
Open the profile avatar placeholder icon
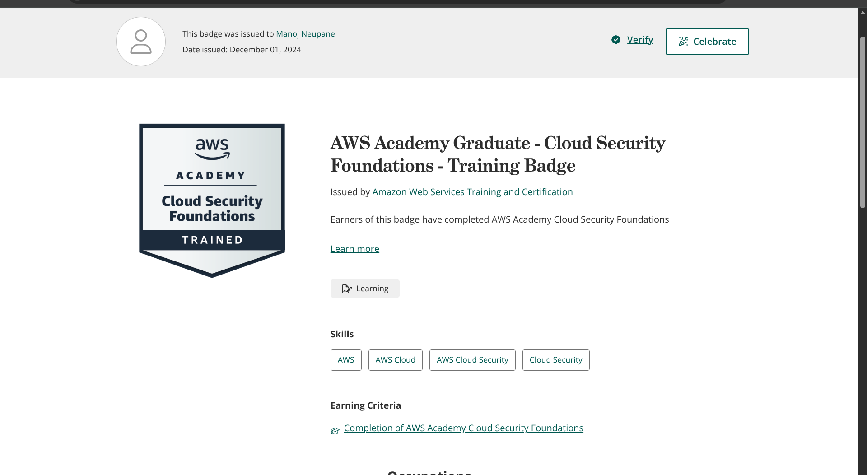pos(141,42)
